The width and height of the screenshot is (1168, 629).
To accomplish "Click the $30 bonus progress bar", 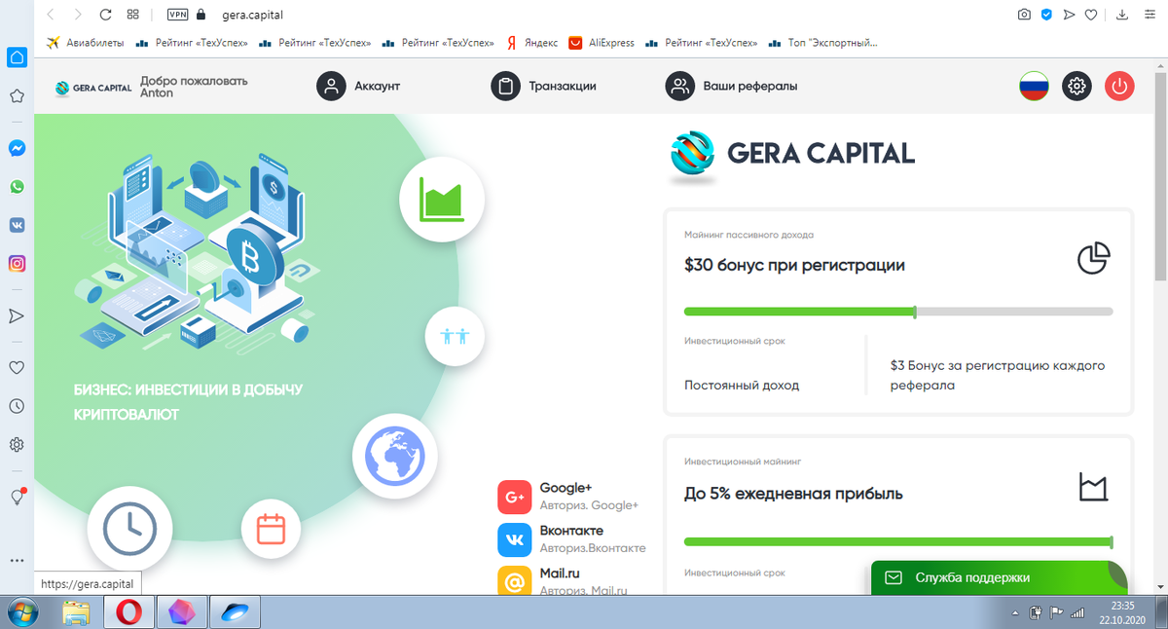I will click(898, 312).
